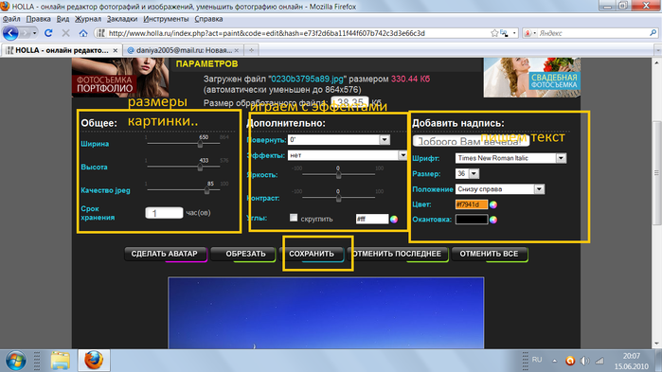The height and width of the screenshot is (372, 662).
Task: Click the Ширина slider handle
Action: 200,144
